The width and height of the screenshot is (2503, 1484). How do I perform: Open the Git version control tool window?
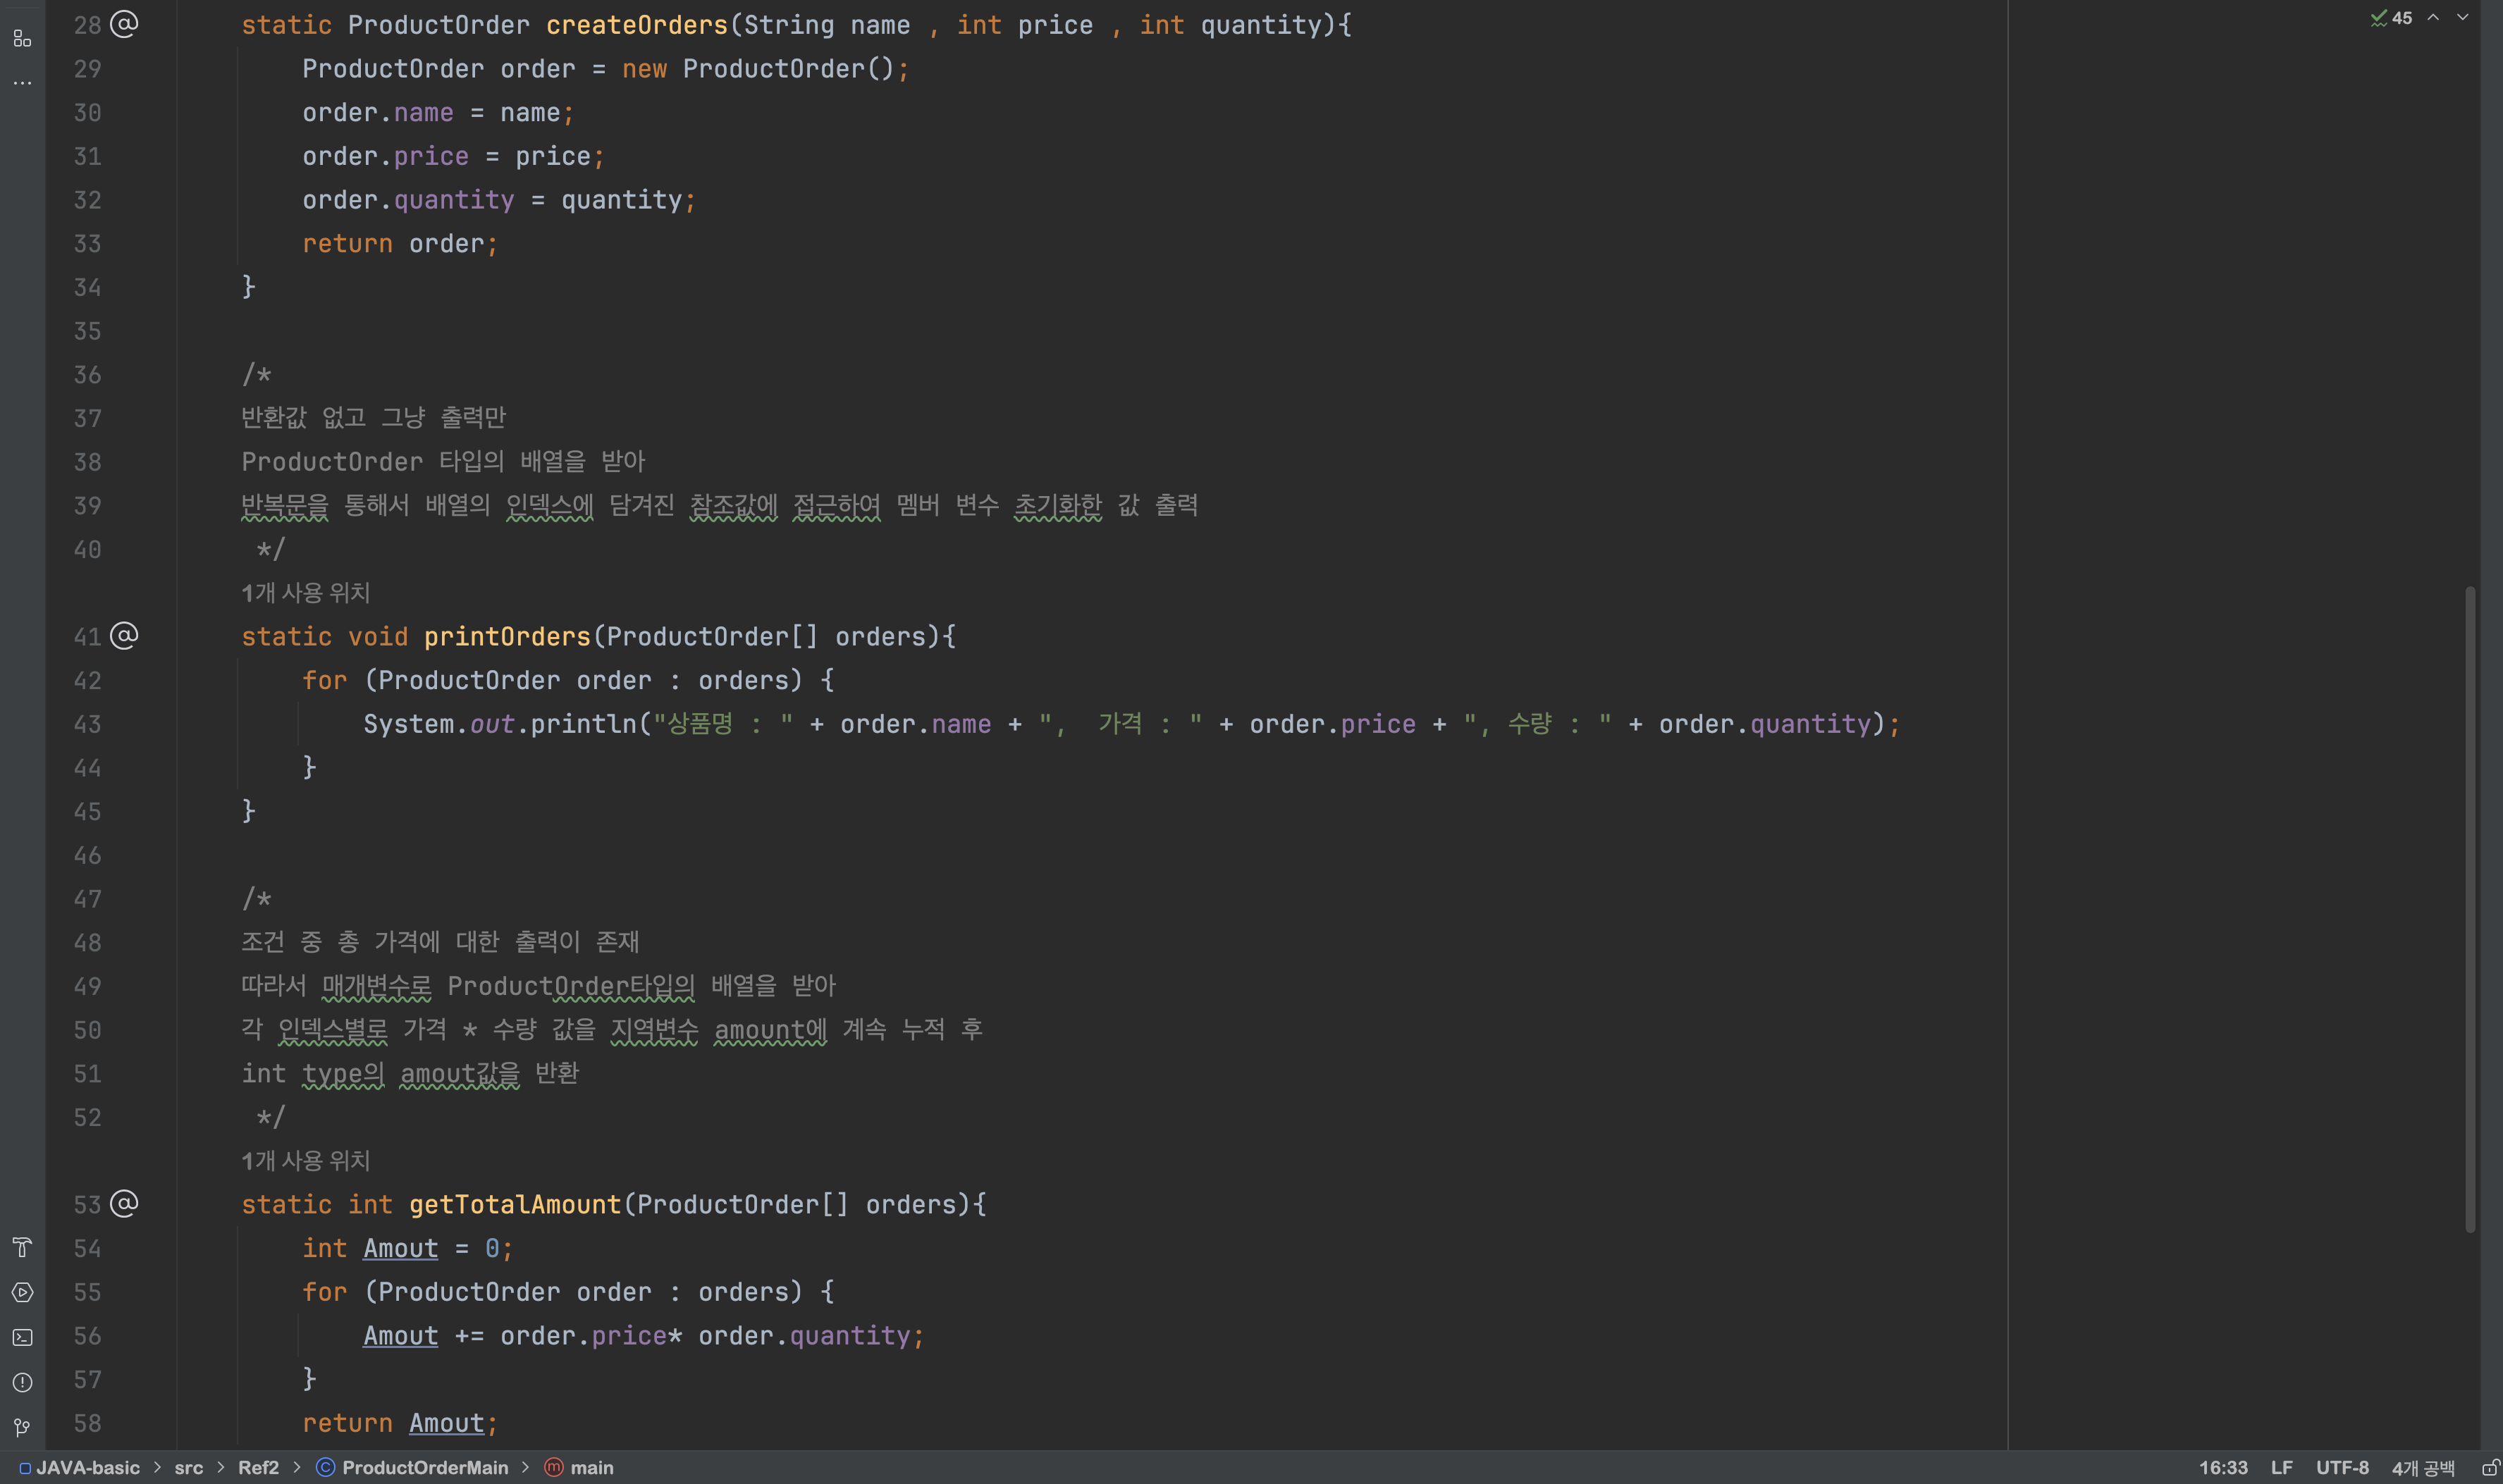[x=22, y=1427]
